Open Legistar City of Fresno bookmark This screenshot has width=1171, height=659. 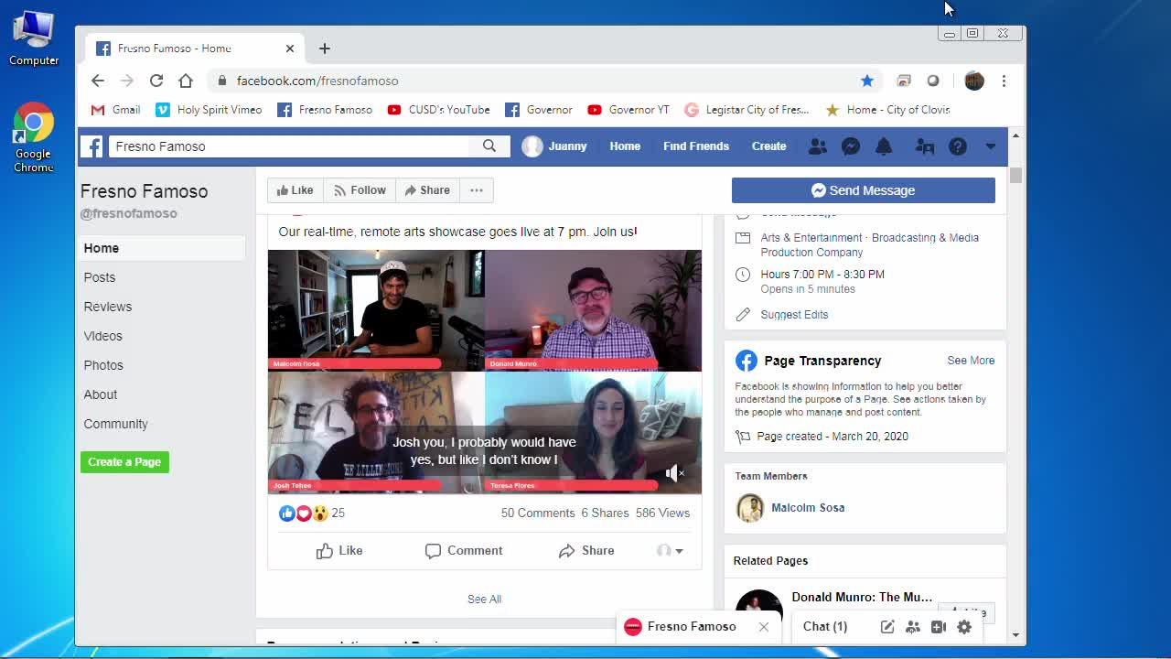(x=747, y=110)
